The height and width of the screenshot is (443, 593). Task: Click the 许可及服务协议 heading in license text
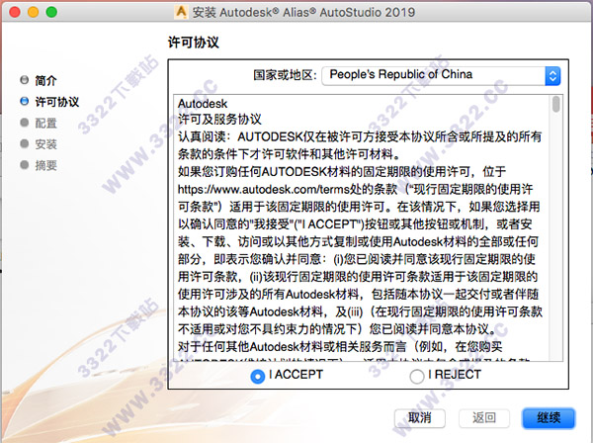click(x=219, y=120)
